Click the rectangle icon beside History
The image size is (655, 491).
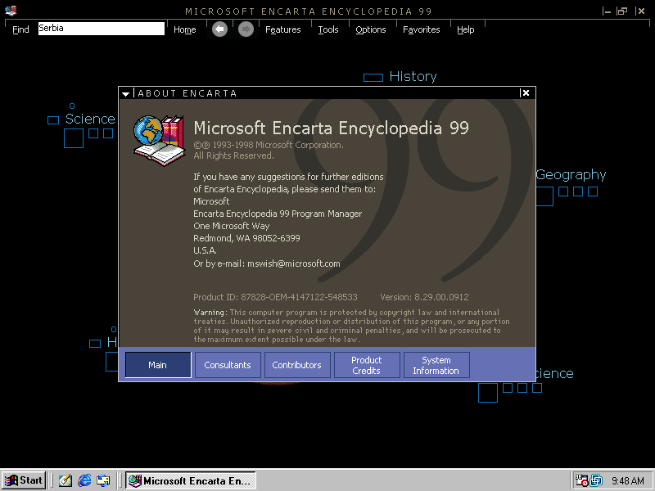click(373, 78)
